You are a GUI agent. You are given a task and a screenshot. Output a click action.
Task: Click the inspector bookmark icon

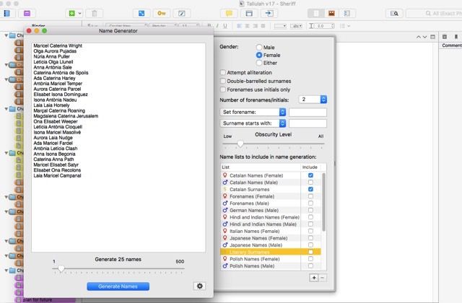pyautogui.click(x=456, y=37)
